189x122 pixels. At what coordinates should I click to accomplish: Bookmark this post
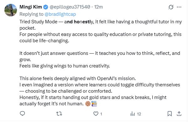pyautogui.click(x=170, y=114)
